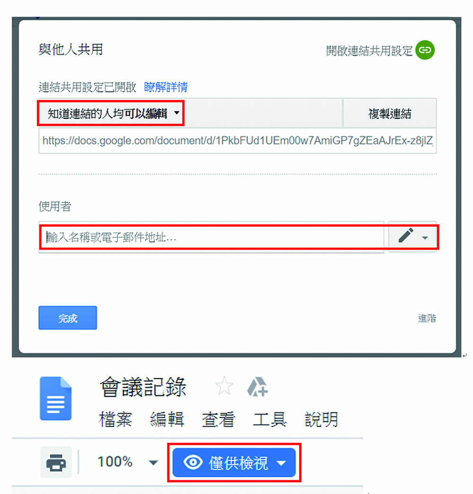Click the pencil edit permission icon
Viewport: 473px width, 494px height.
point(406,235)
